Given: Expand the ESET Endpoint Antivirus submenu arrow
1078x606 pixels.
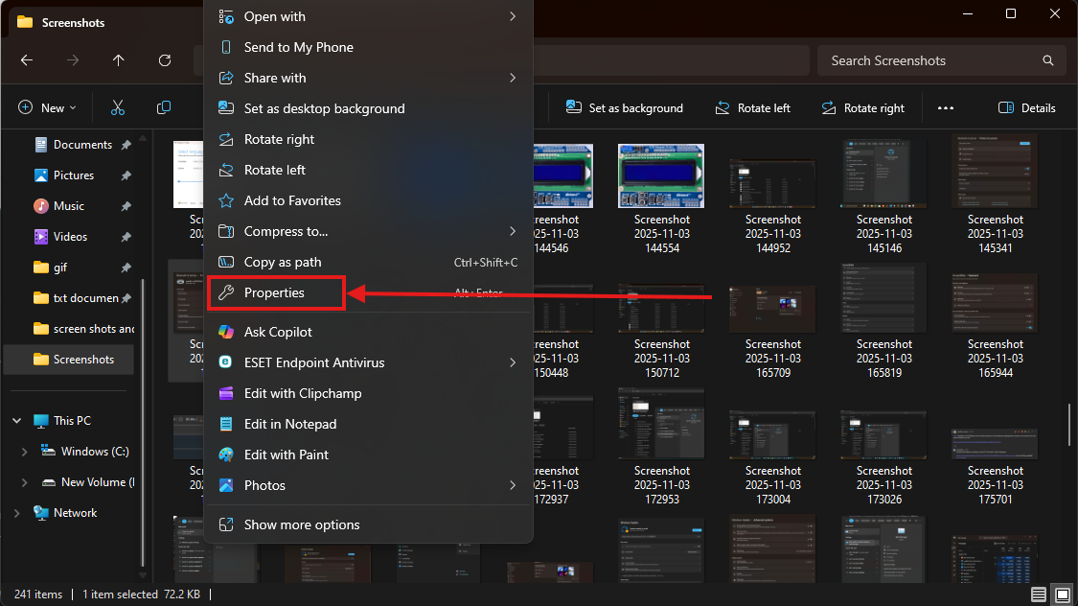Looking at the screenshot, I should [513, 362].
